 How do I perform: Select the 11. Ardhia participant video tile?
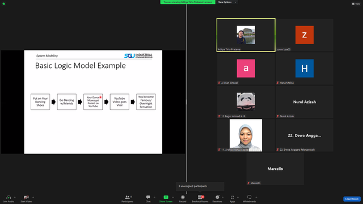tap(246, 135)
